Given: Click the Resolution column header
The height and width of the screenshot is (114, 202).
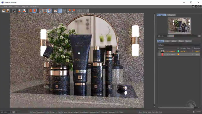Looking at the screenshot, I should 197,48.
